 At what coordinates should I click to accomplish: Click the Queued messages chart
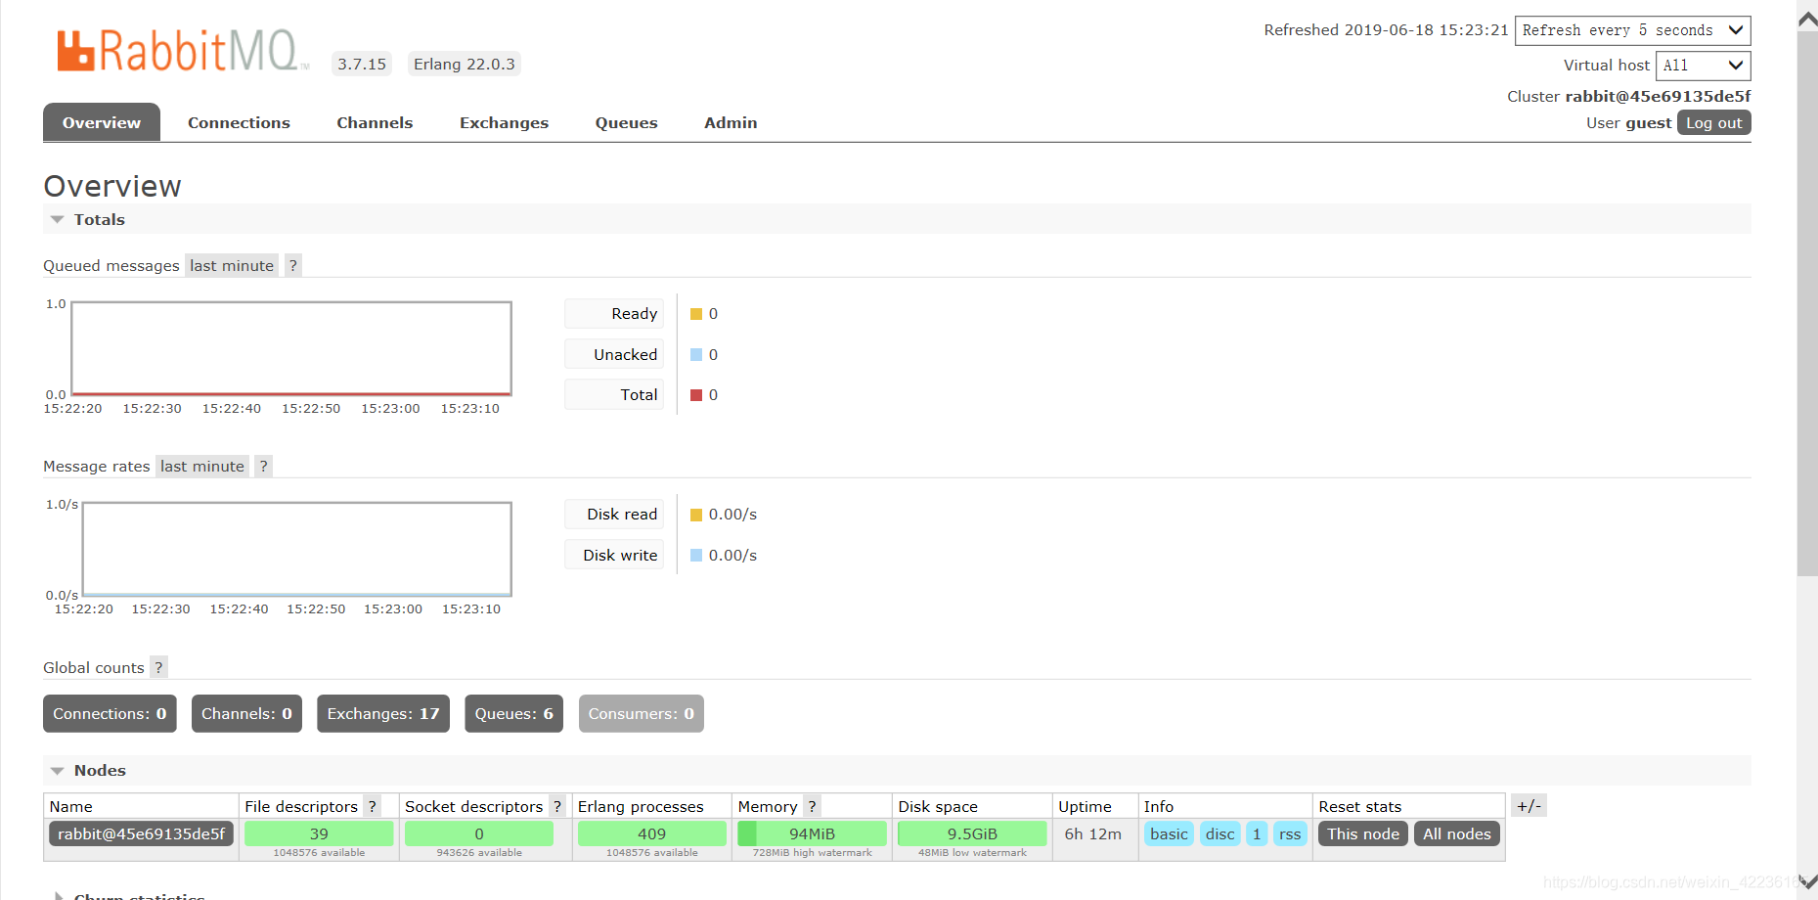[x=291, y=348]
